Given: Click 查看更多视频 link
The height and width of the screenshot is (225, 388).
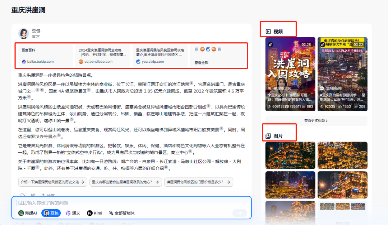Looking at the screenshot, I should [316, 121].
